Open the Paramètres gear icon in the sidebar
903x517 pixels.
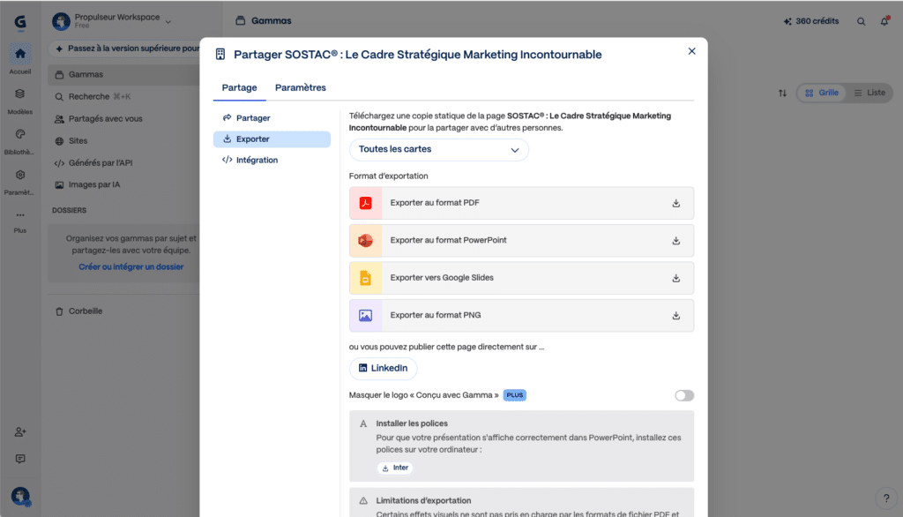pos(20,175)
